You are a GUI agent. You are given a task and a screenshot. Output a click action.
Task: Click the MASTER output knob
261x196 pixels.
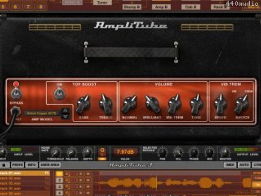[225, 152]
